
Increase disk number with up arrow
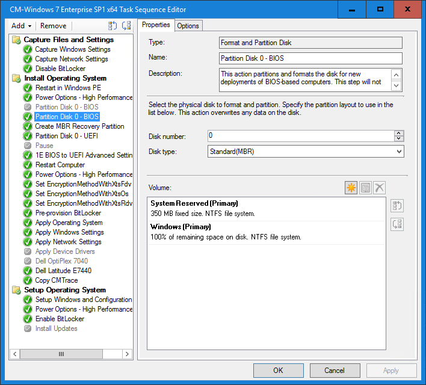[x=399, y=133]
